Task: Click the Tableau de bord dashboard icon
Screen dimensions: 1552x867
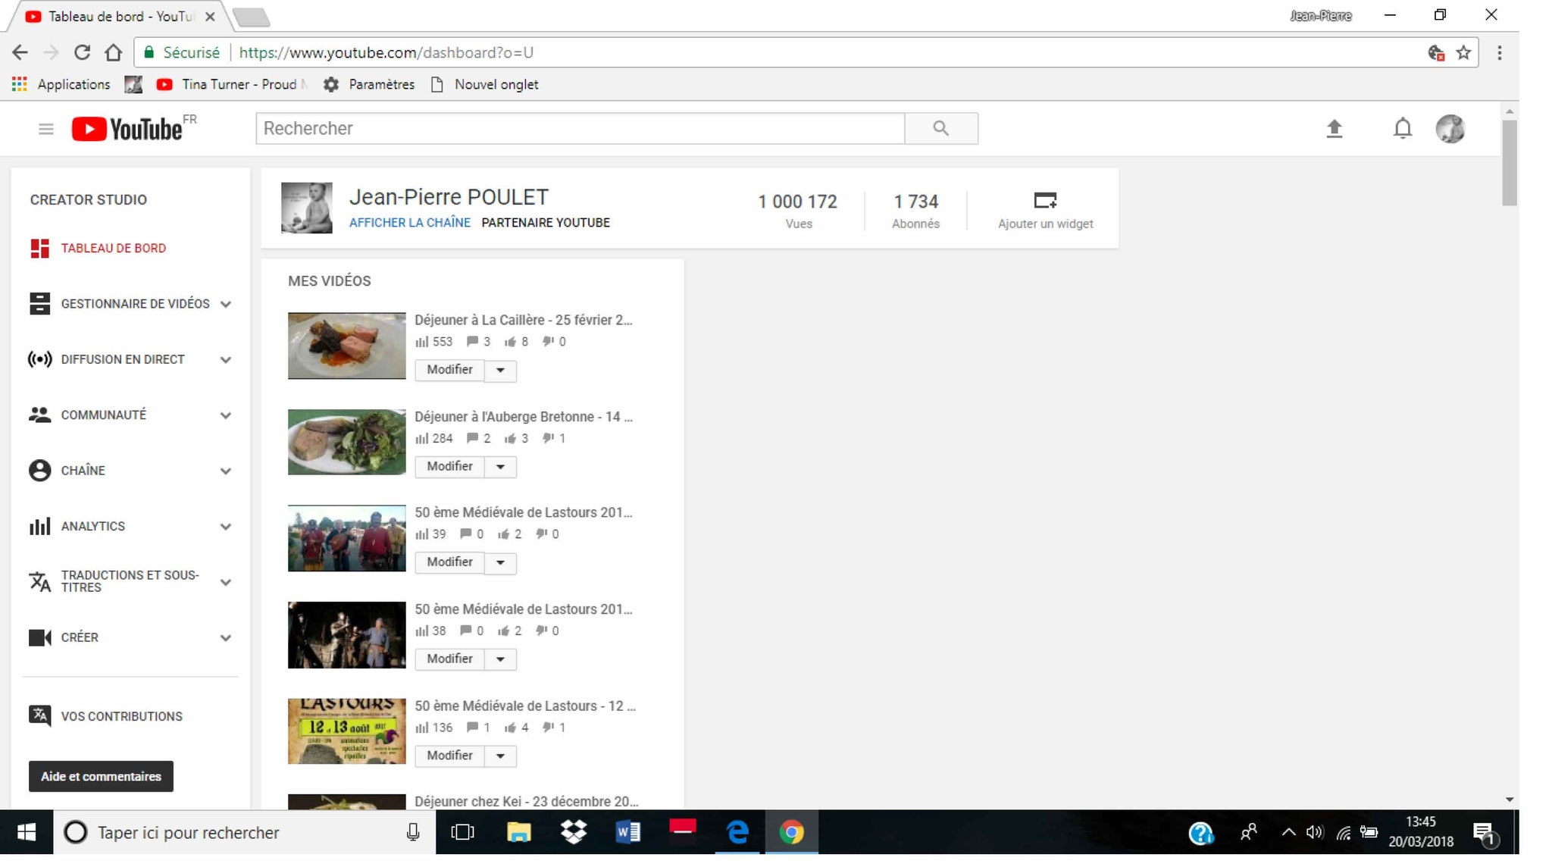Action: click(x=39, y=249)
